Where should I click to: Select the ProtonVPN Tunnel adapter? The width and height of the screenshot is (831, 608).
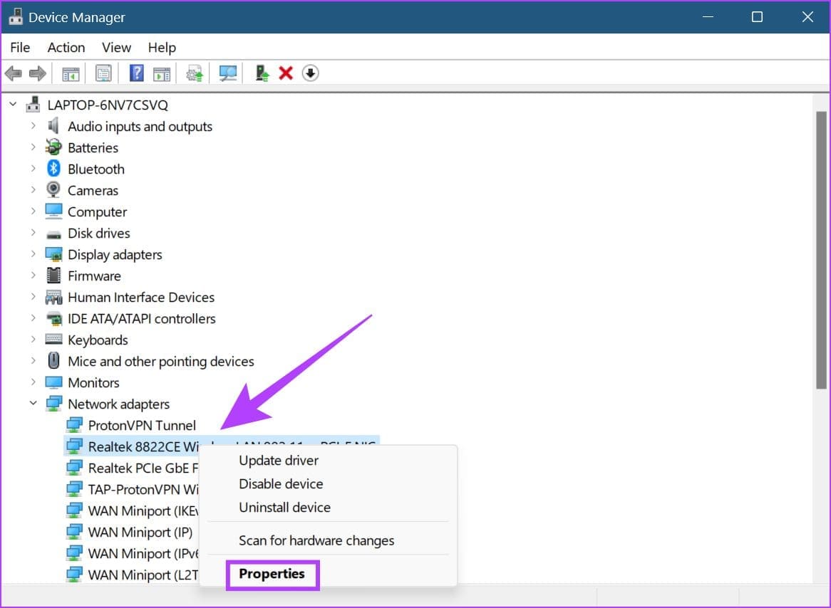coord(141,425)
